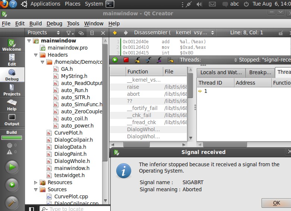Go back with yellow left arrow
This screenshot has width=291, height=211.
tap(115, 33)
